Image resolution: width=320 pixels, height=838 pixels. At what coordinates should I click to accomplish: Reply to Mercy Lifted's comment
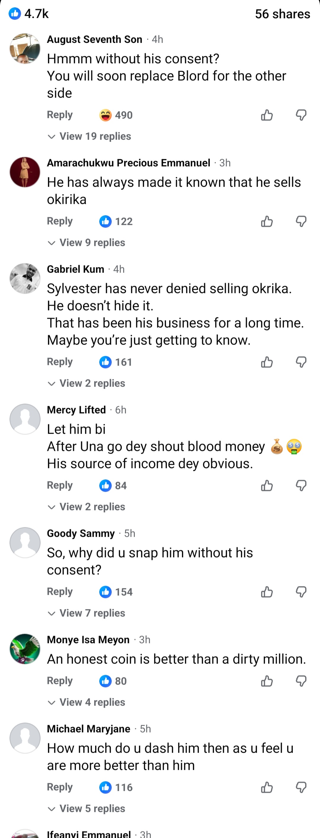(60, 486)
